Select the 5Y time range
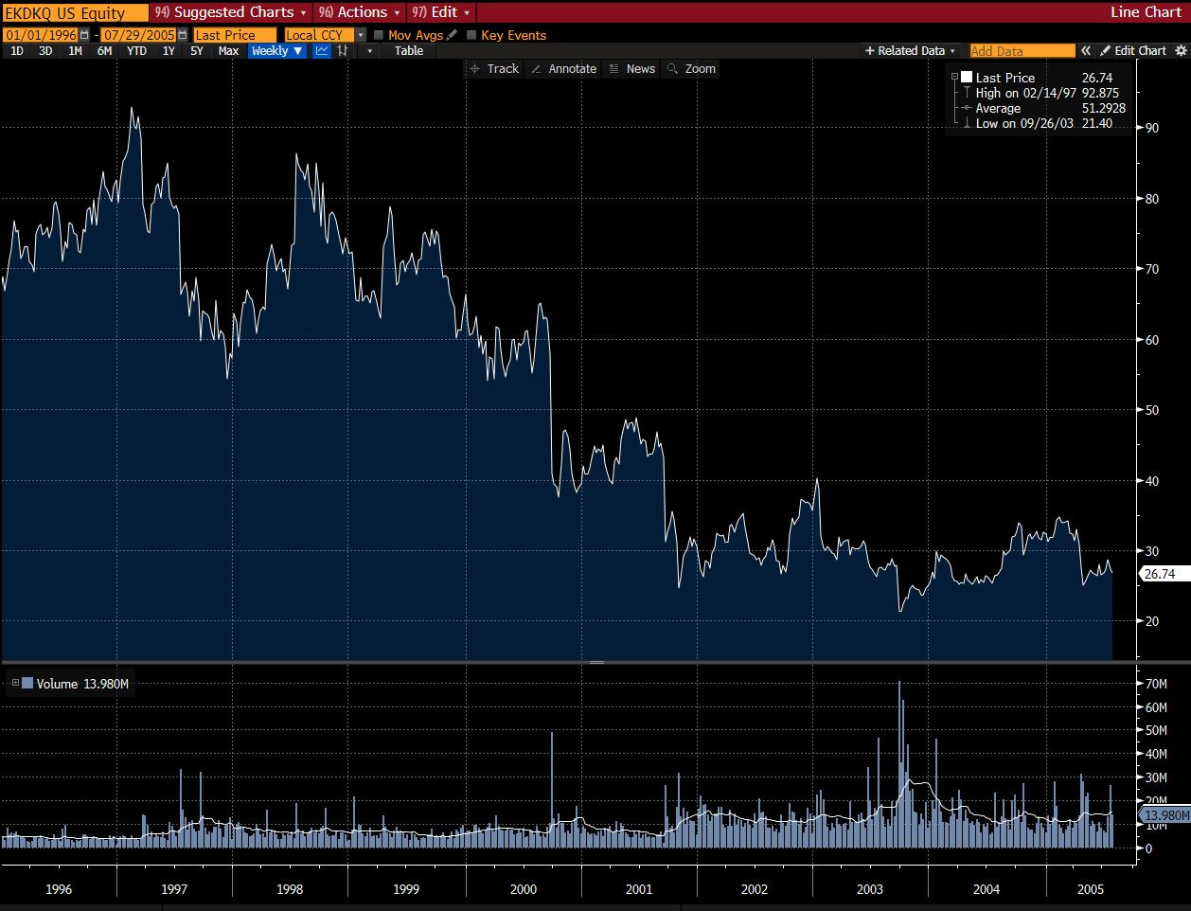The width and height of the screenshot is (1191, 911). coord(197,51)
